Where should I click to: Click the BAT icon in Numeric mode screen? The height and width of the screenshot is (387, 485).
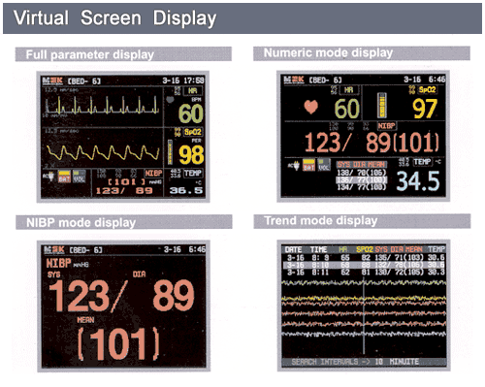308,165
